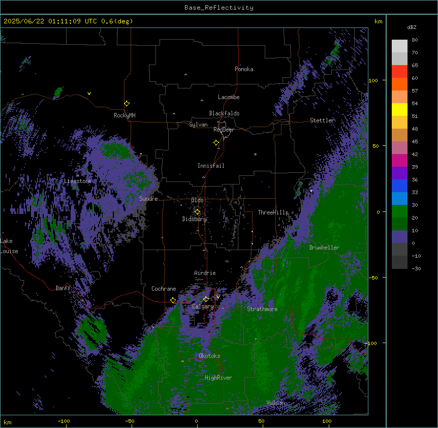Click the magenta swatch in the dBZ legend
The height and width of the screenshot is (428, 438).
[399, 160]
